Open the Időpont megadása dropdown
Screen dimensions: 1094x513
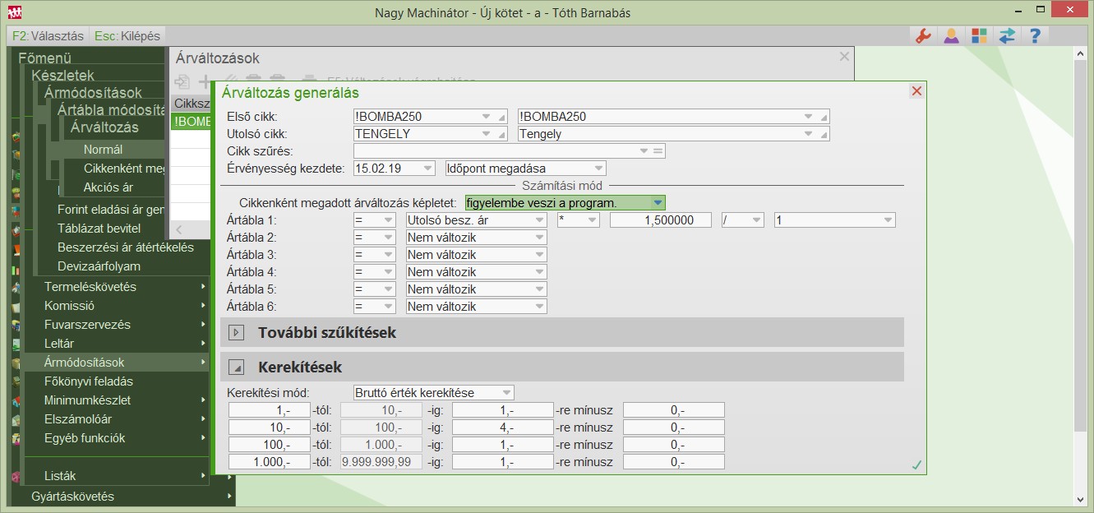pyautogui.click(x=598, y=168)
